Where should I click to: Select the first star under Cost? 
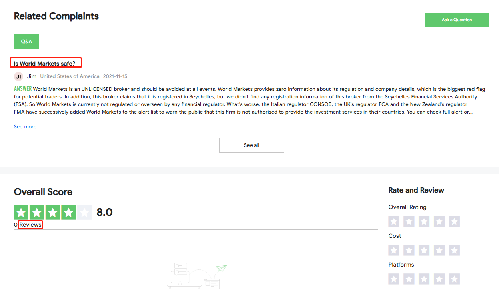click(393, 250)
